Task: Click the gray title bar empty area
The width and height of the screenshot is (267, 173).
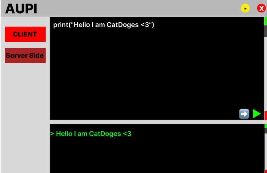Action: point(136,8)
